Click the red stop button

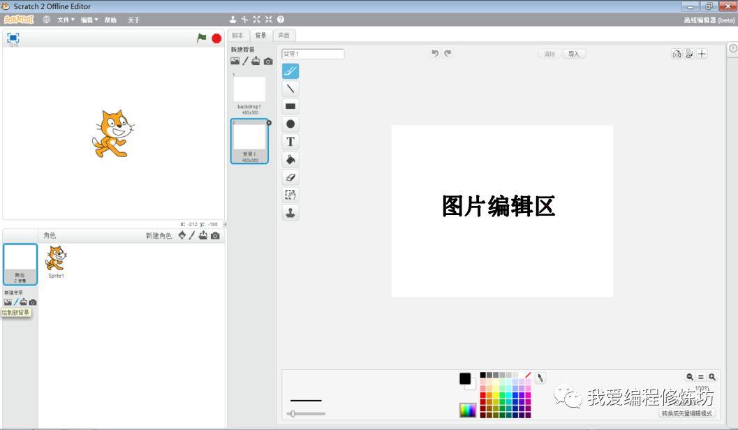[216, 38]
